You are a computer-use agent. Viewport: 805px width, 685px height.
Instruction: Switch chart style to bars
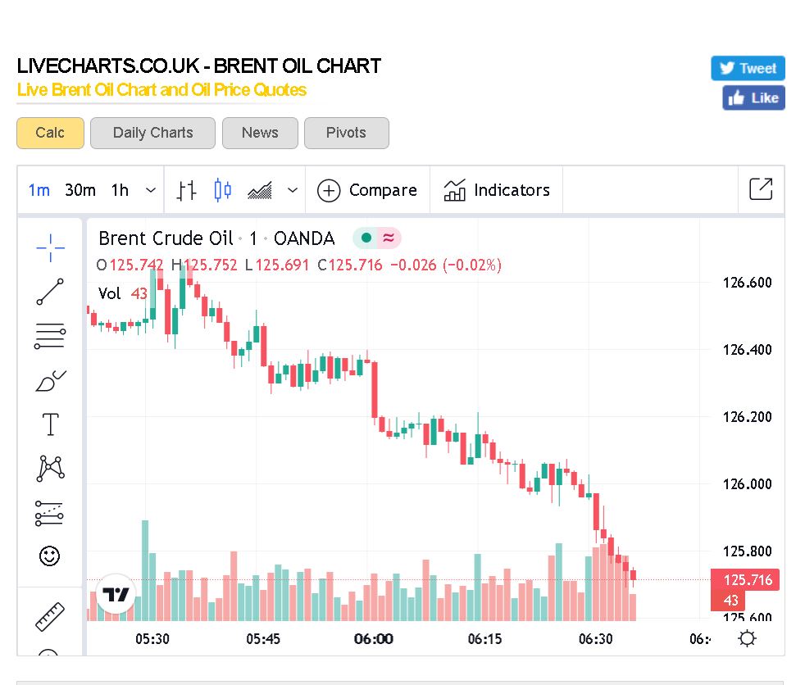tap(186, 190)
